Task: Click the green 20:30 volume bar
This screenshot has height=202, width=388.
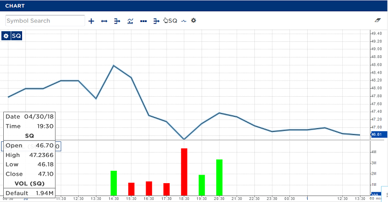Action: coord(219,178)
